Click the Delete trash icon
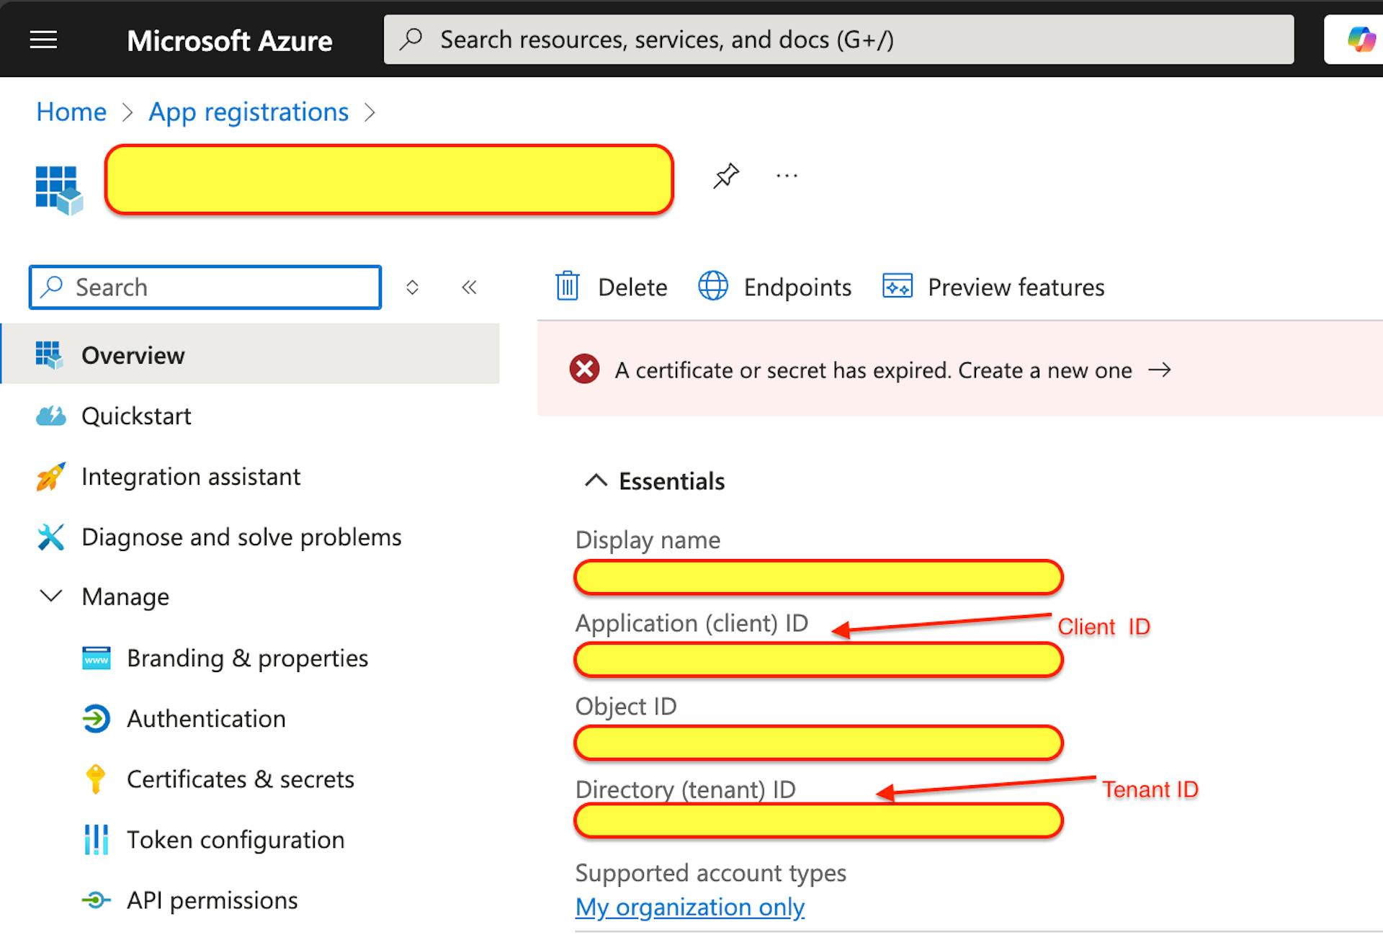The width and height of the screenshot is (1383, 940). [568, 286]
